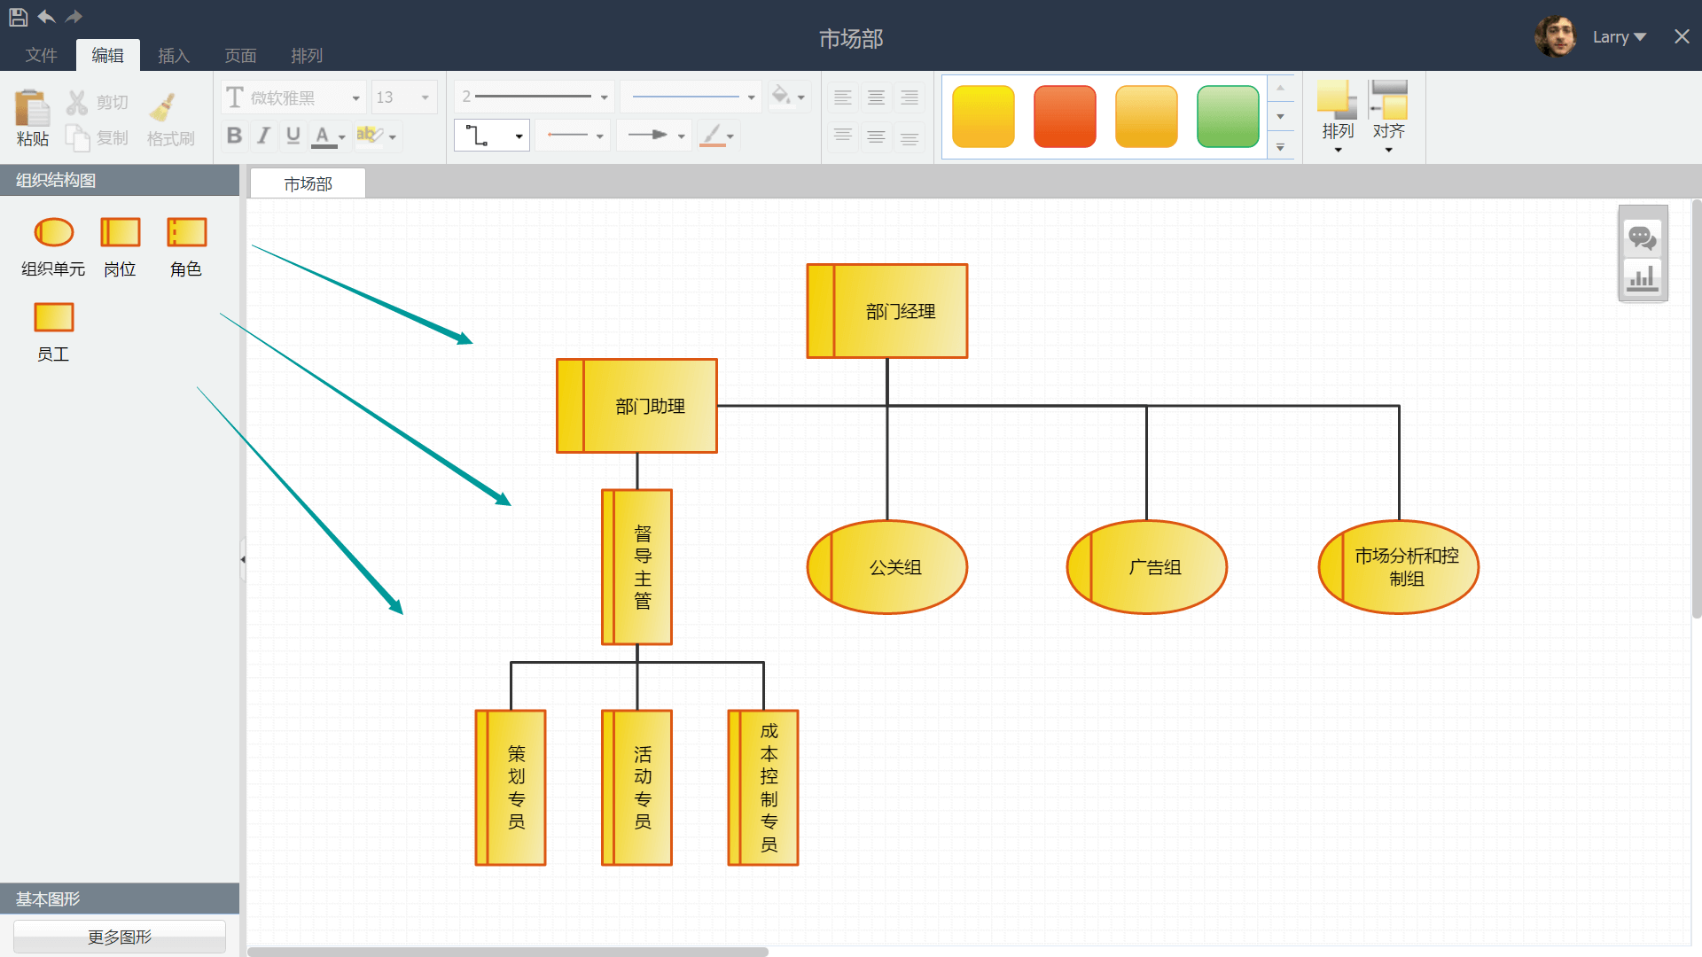1702x957 pixels.
Task: Open the comments chat bubble panel
Action: pyautogui.click(x=1642, y=237)
